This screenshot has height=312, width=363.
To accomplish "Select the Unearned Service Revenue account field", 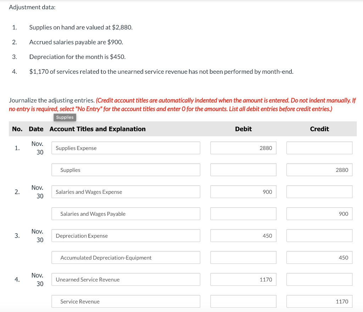I will (x=125, y=279).
